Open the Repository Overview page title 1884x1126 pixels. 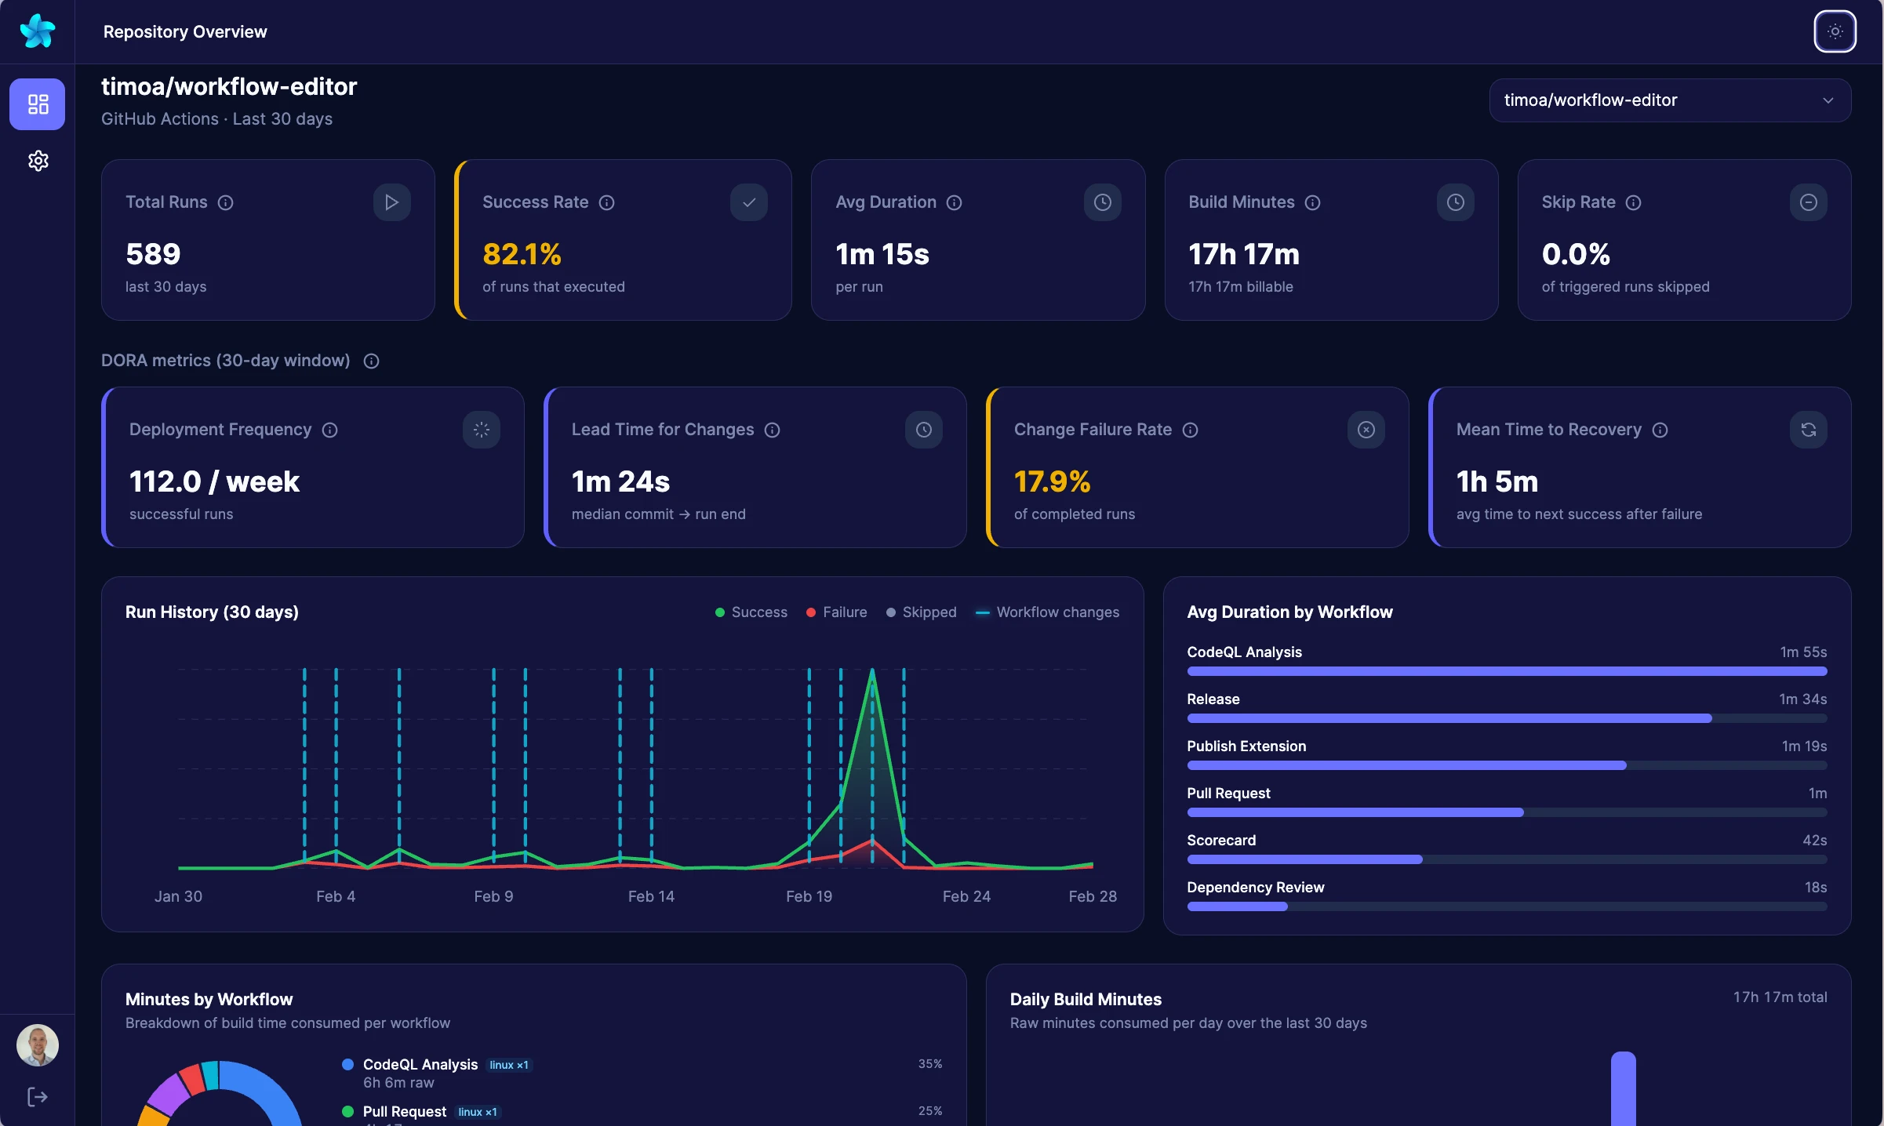184,31
